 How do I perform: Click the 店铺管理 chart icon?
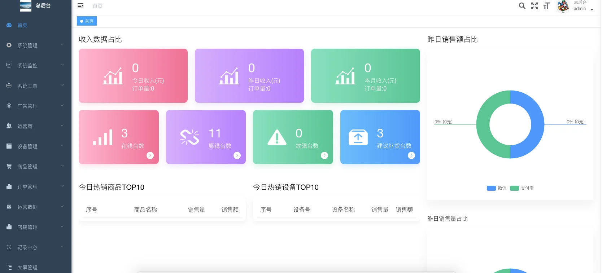point(9,227)
